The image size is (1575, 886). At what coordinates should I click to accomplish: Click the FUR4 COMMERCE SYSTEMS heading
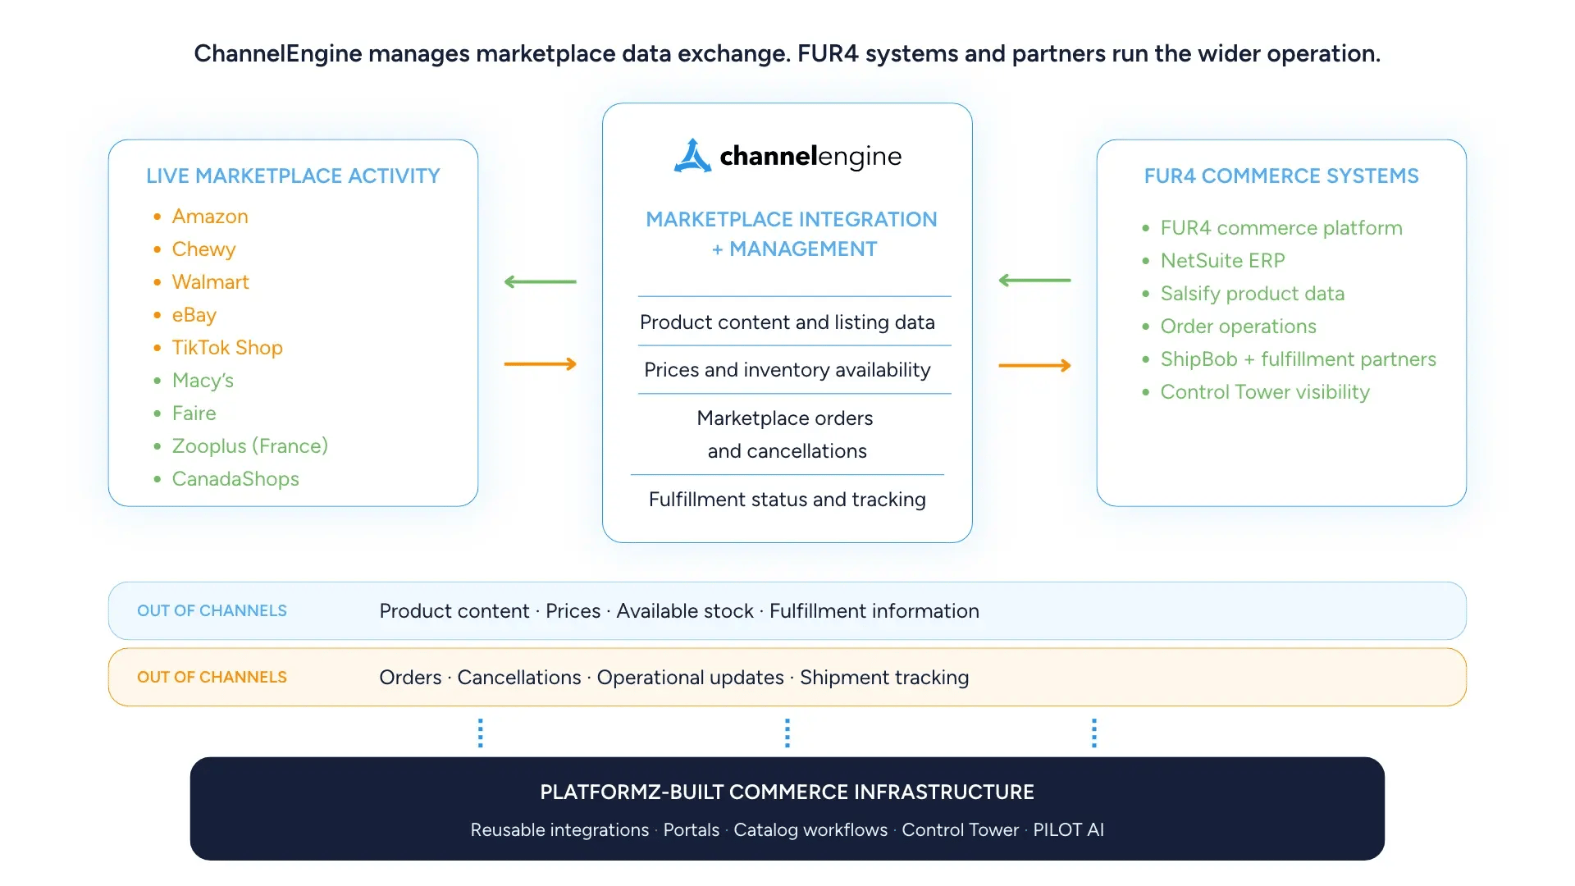tap(1281, 176)
